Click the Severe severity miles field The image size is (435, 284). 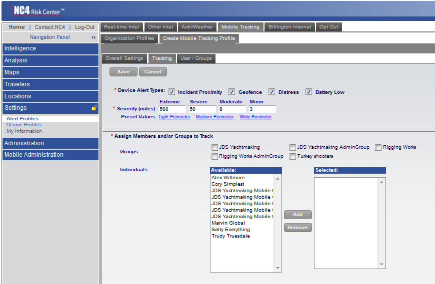click(202, 109)
